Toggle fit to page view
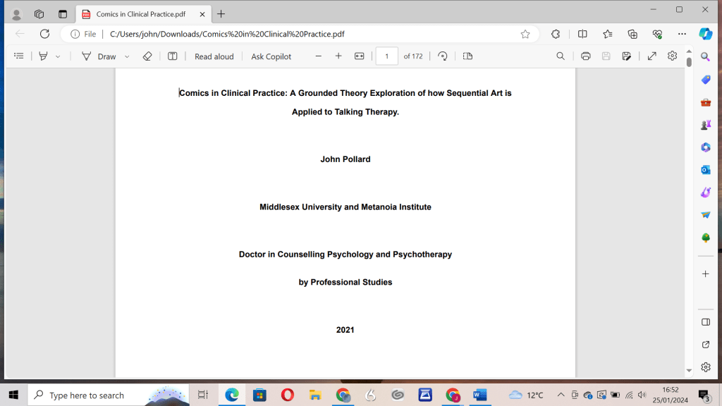Screen dimensions: 722x406 359,56
